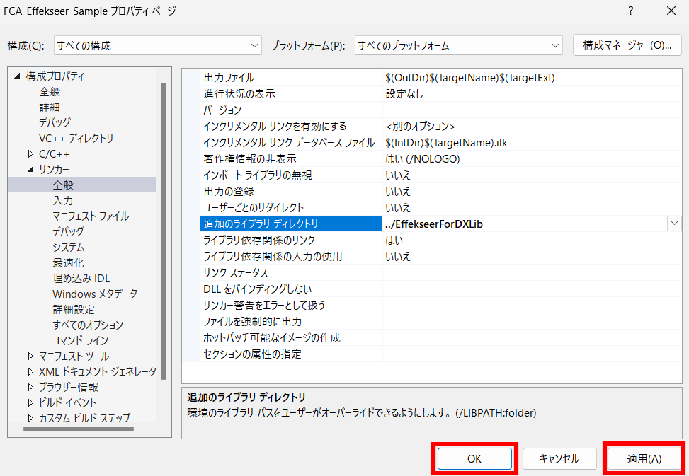689x476 pixels.
Task: Click the 適用 apply button
Action: pyautogui.click(x=644, y=458)
